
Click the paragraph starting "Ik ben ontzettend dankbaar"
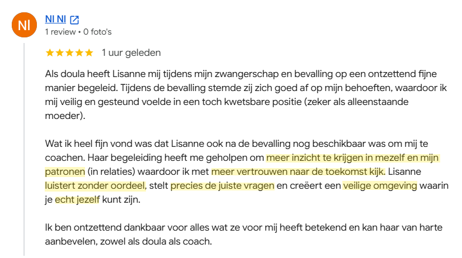pyautogui.click(x=244, y=235)
